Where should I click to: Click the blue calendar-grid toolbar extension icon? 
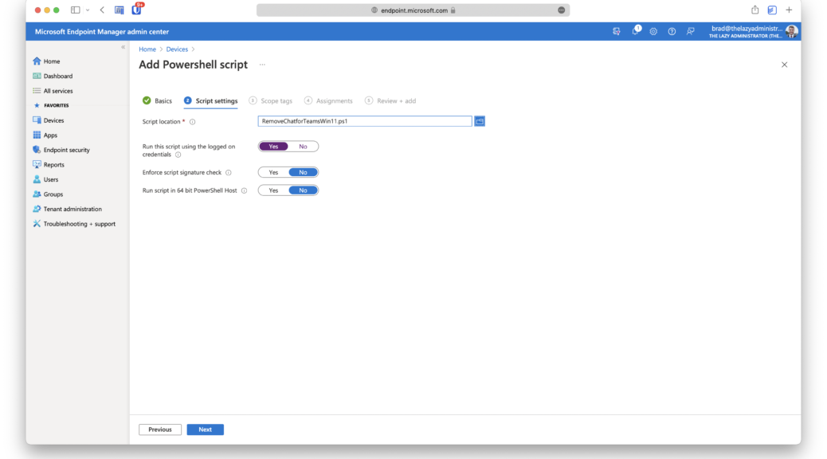(x=120, y=10)
